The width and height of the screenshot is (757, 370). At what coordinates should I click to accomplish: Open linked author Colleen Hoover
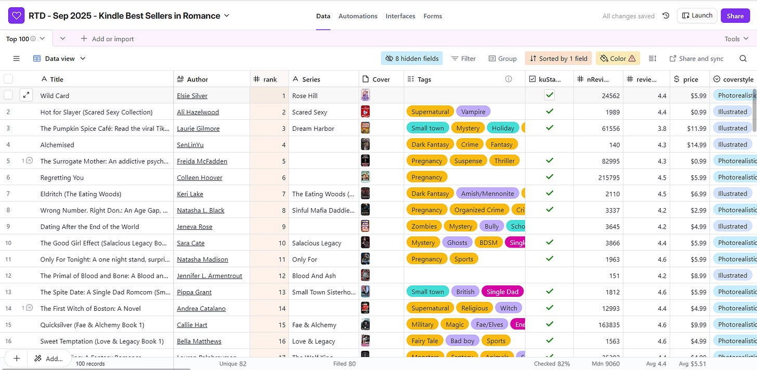point(199,177)
